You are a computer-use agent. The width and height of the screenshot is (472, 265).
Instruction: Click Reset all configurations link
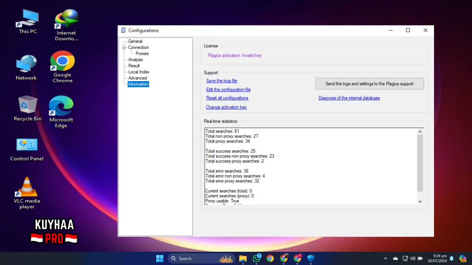click(x=227, y=98)
